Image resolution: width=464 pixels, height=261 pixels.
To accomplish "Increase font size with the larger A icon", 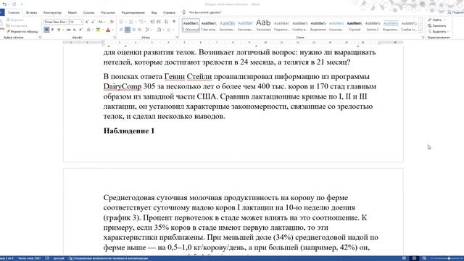I will (x=87, y=22).
